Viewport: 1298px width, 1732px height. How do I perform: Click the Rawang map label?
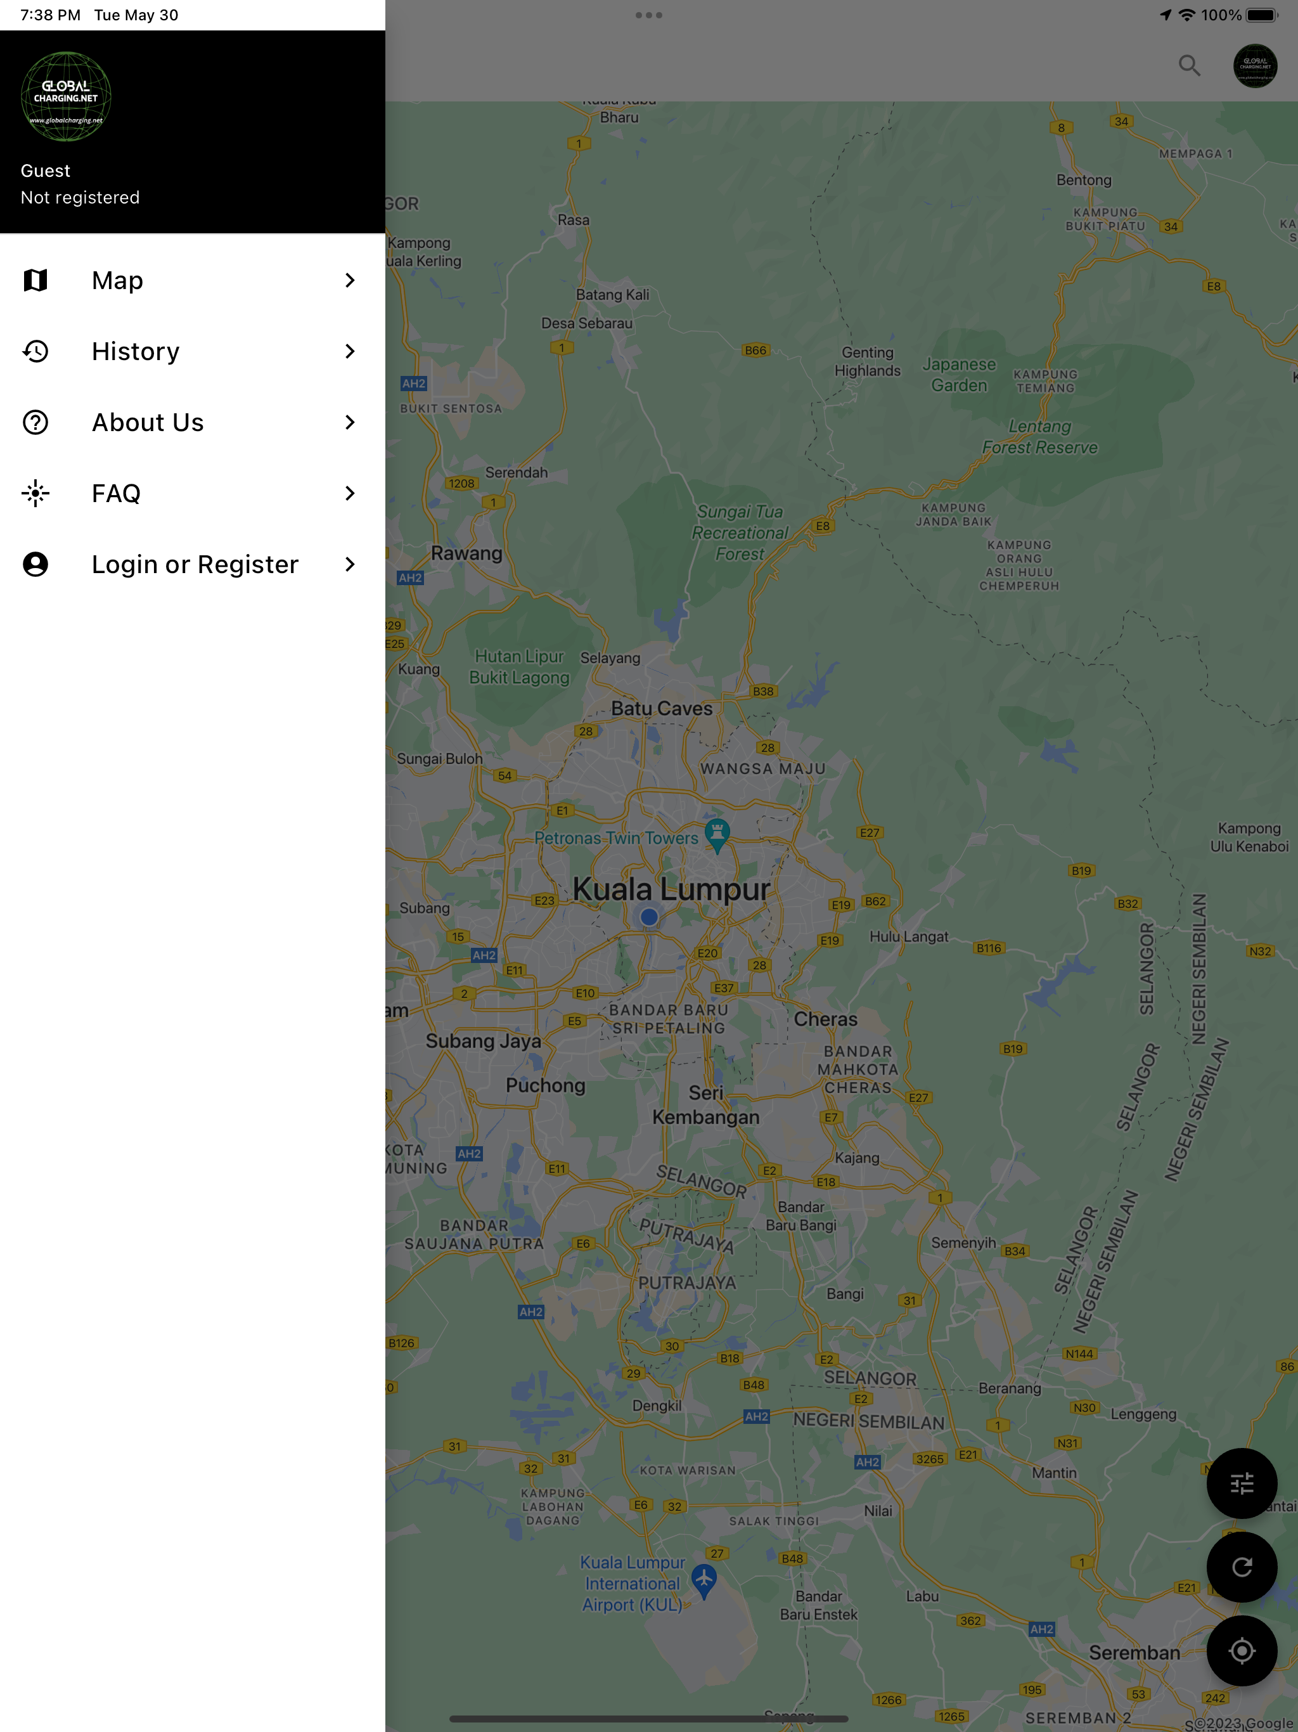pos(466,553)
